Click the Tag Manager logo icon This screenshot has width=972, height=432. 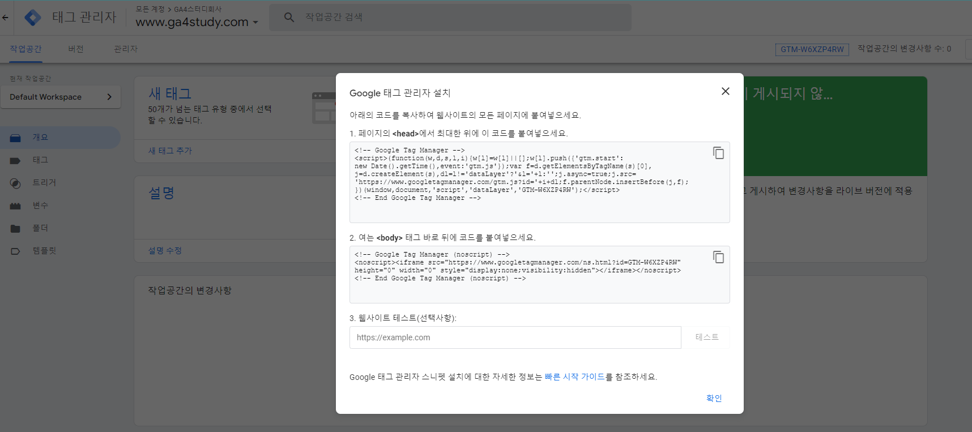pyautogui.click(x=33, y=18)
